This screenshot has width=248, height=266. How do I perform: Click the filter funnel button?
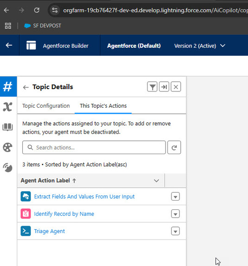pyautogui.click(x=152, y=87)
